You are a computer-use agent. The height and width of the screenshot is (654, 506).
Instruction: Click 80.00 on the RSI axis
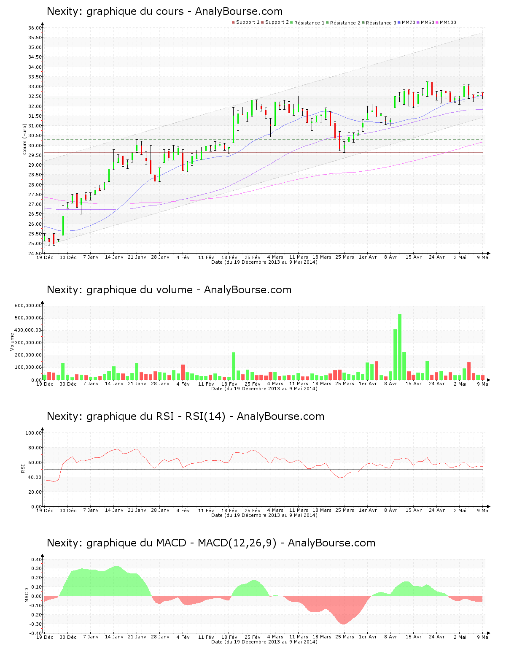coord(35,448)
